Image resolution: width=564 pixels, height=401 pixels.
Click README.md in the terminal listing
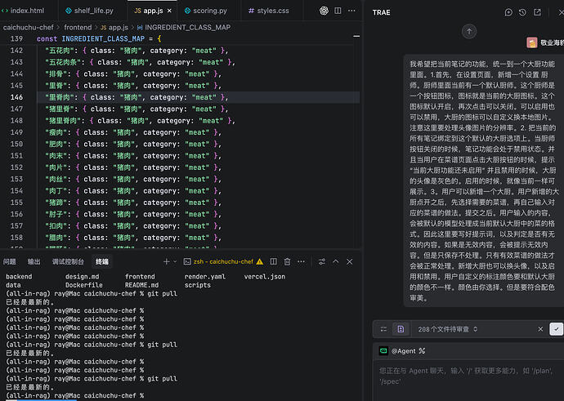coord(141,285)
